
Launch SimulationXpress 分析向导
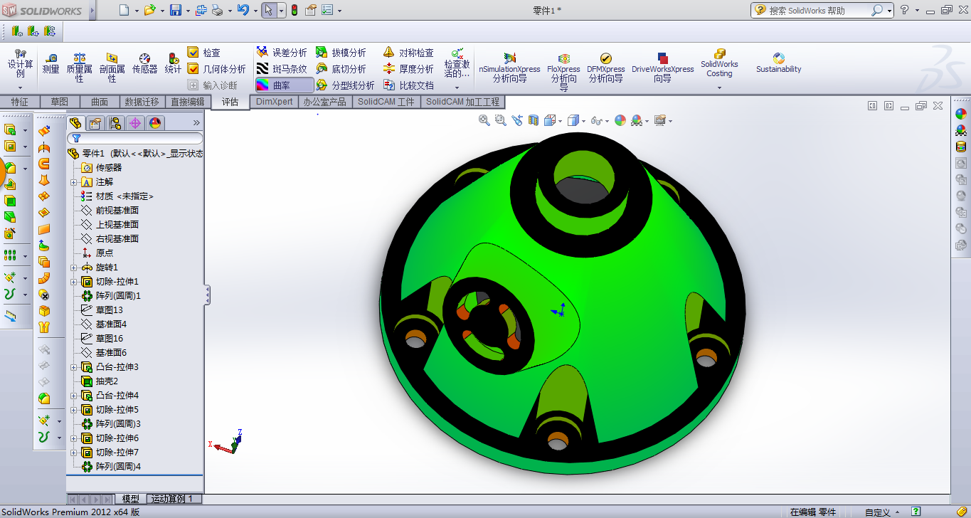[x=509, y=68]
